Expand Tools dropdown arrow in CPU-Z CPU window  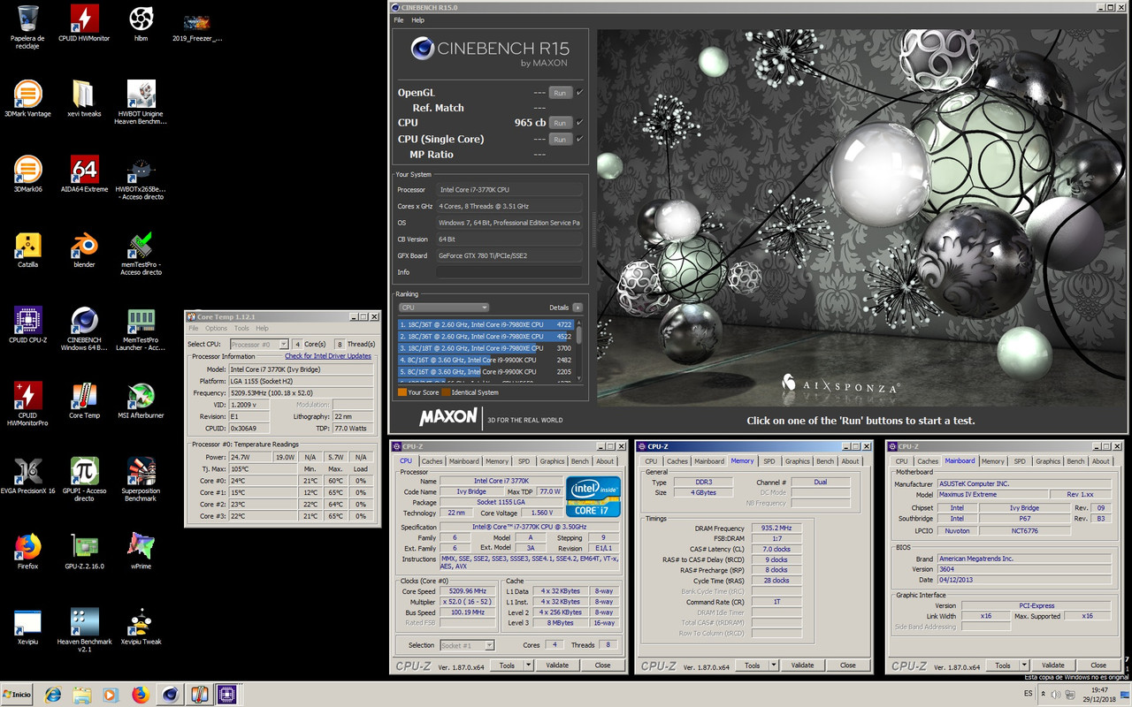pyautogui.click(x=528, y=665)
